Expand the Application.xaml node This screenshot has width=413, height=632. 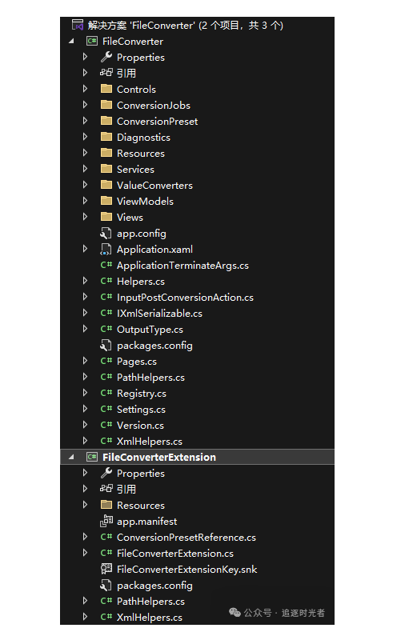(x=85, y=249)
